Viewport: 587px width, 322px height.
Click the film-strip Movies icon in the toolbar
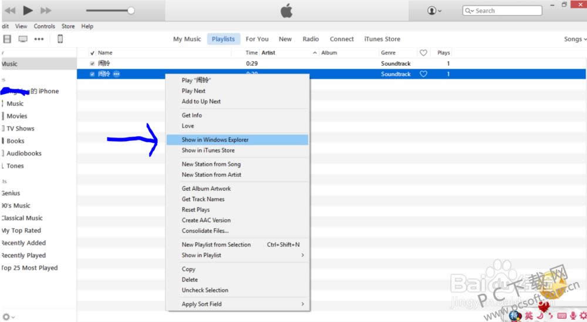7,39
